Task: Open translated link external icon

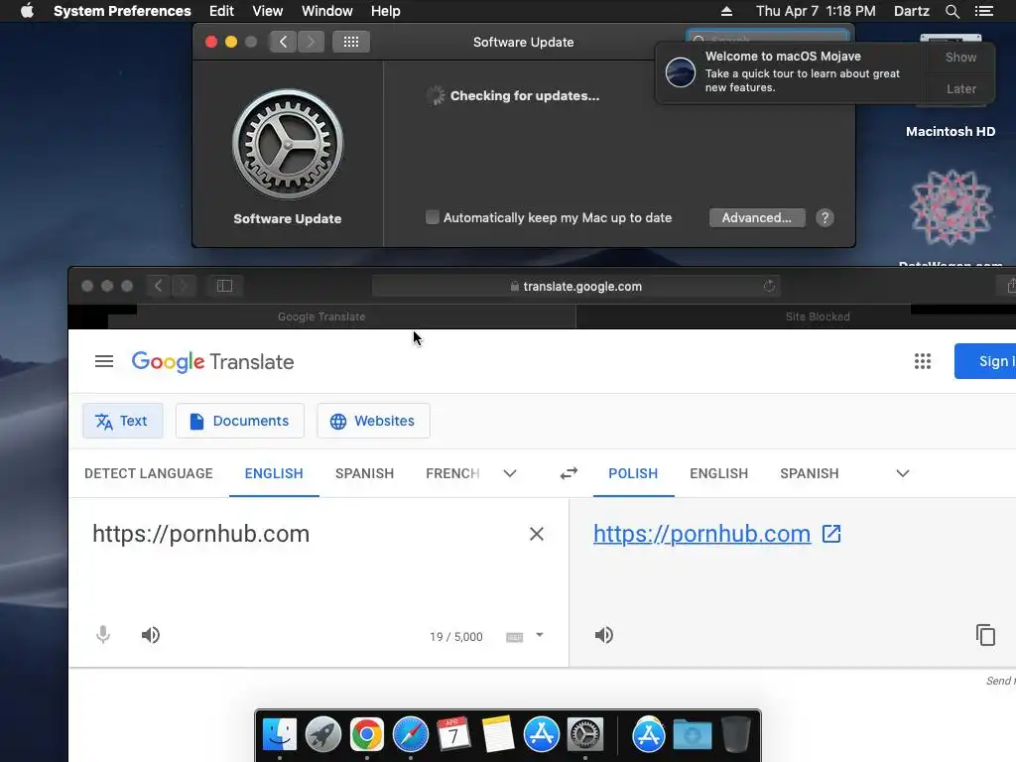Action: pyautogui.click(x=831, y=534)
